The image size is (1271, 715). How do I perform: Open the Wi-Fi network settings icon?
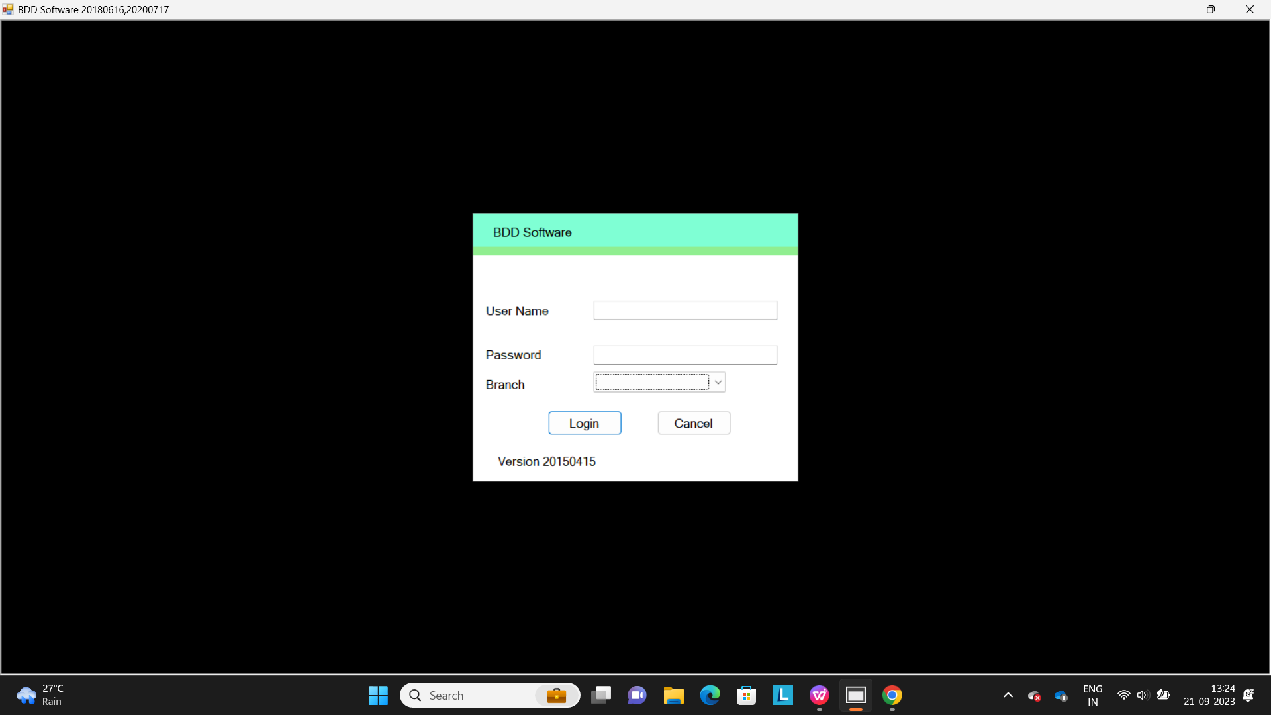pos(1123,695)
